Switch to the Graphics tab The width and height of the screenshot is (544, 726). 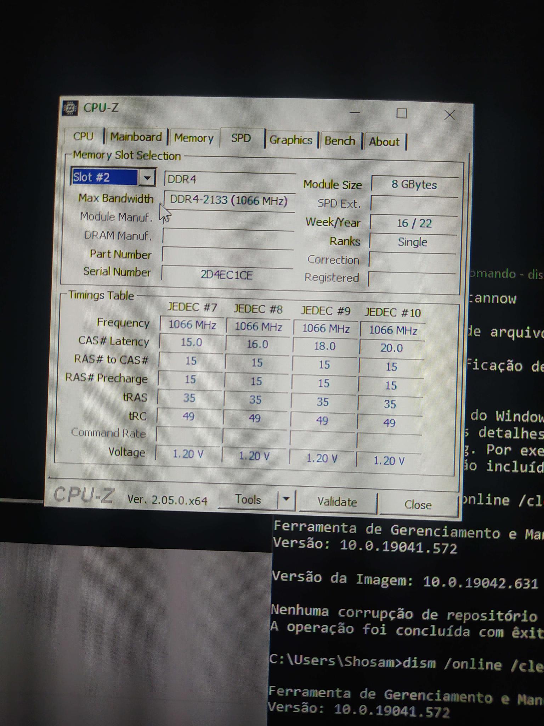coord(291,140)
